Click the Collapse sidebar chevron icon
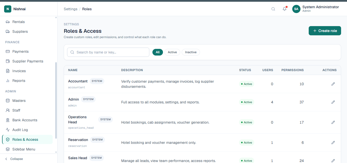The image size is (347, 163). pos(6,159)
